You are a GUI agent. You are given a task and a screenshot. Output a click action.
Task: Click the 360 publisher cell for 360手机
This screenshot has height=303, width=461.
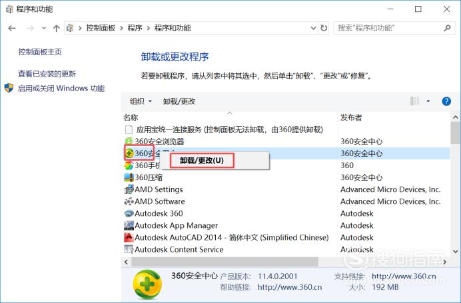pyautogui.click(x=347, y=165)
